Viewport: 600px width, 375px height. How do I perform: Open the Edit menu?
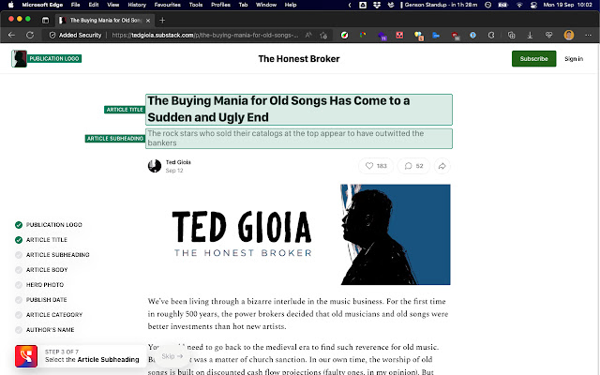tap(94, 5)
